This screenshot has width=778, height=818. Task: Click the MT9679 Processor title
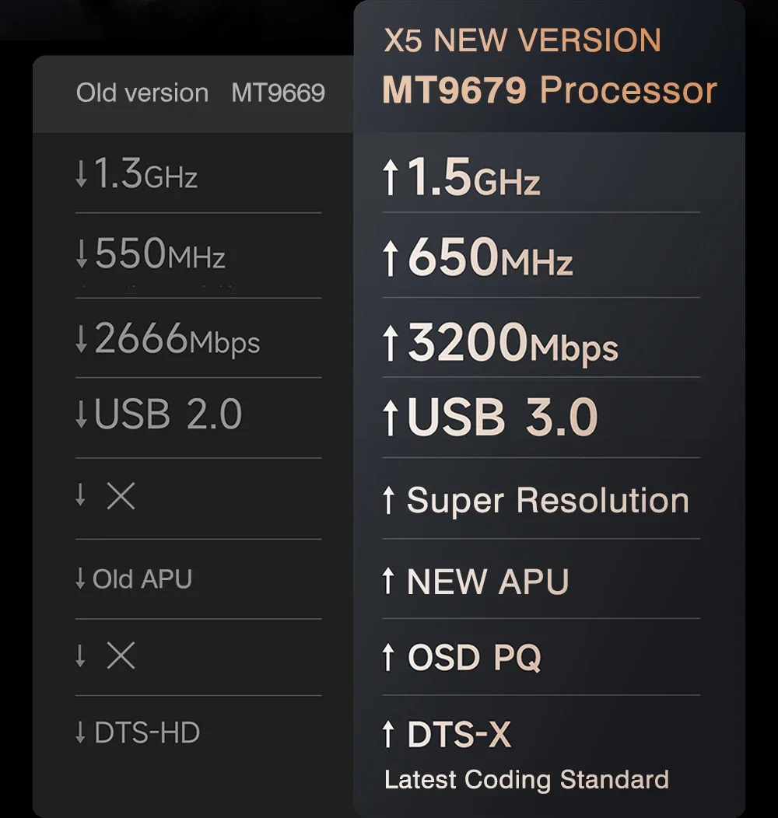pos(549,90)
